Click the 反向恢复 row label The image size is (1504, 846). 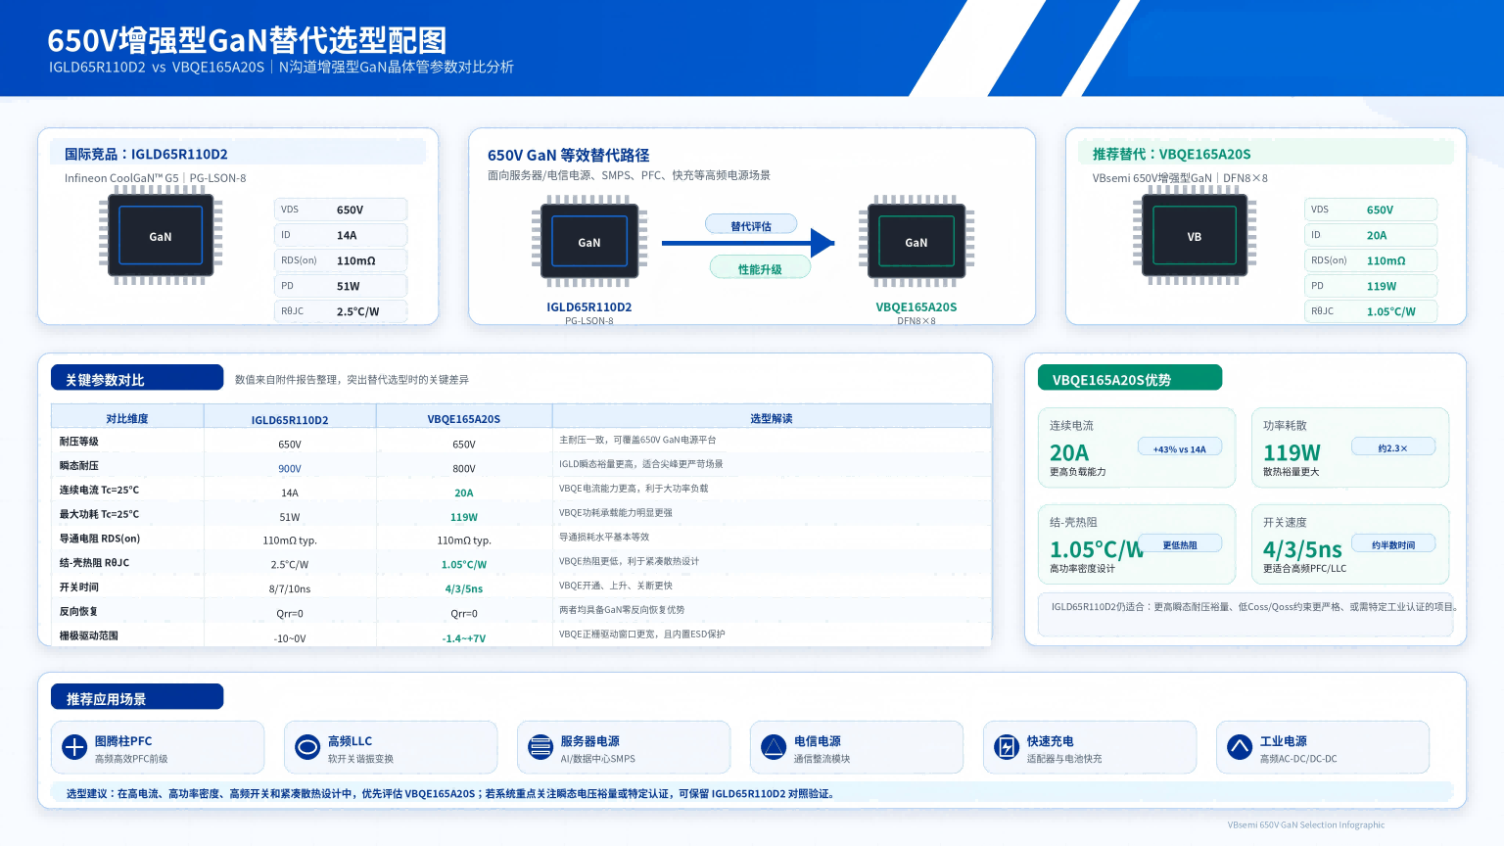click(x=78, y=611)
